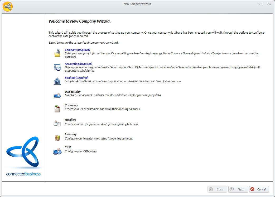
Task: Click the Banking building icon
Action: 57,81
